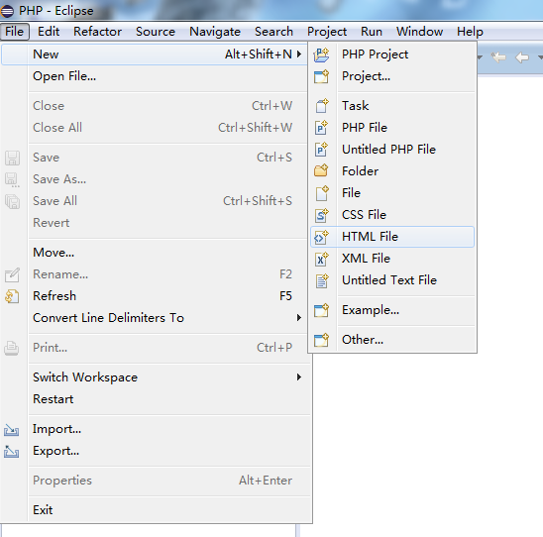This screenshot has width=543, height=537.
Task: Click the PHP Project icon in the submenu
Action: [x=321, y=54]
